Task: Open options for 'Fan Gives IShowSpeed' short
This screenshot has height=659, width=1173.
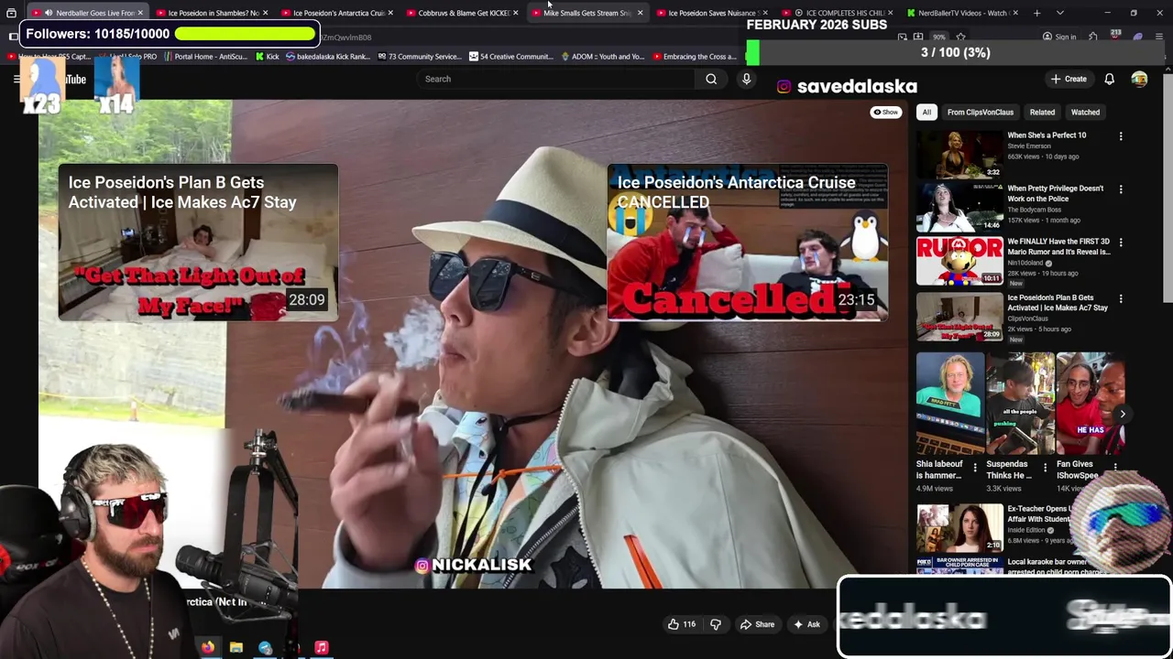Action: click(1115, 467)
